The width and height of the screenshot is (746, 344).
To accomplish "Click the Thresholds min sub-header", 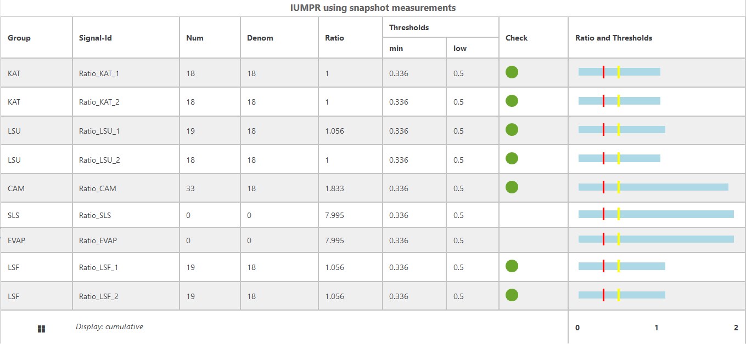I will (396, 48).
